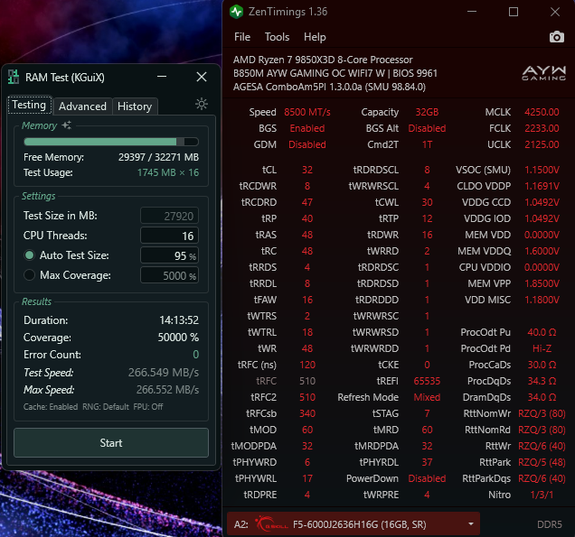Screen dimensions: 575x537
Task: Switch to the Advanced tab
Action: (82, 106)
